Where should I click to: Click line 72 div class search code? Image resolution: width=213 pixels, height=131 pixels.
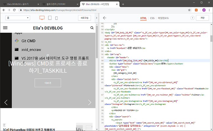pos(120,117)
